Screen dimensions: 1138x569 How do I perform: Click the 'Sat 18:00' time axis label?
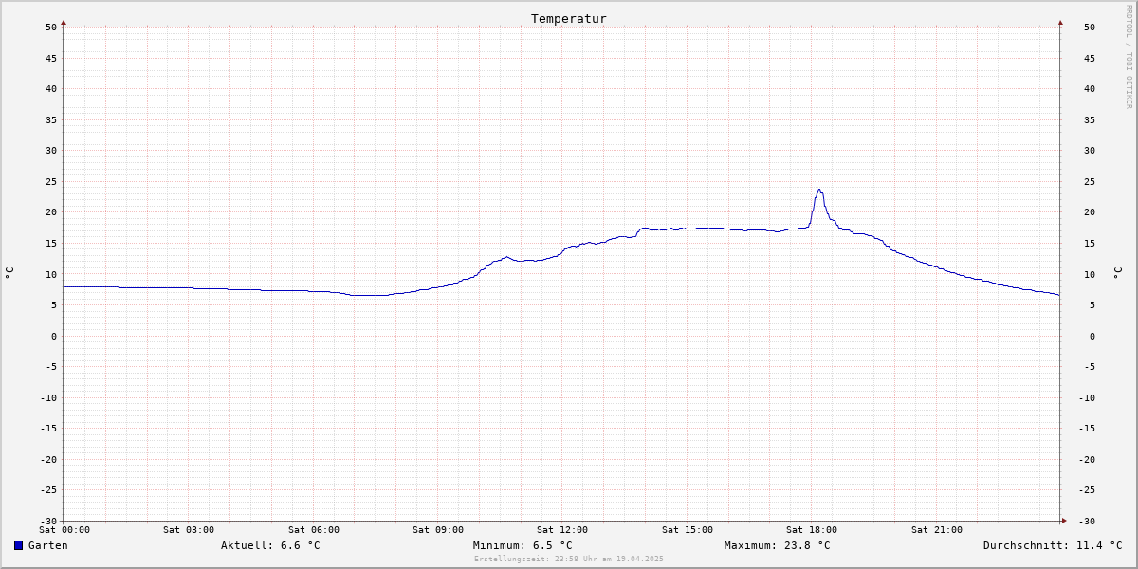[x=812, y=530]
